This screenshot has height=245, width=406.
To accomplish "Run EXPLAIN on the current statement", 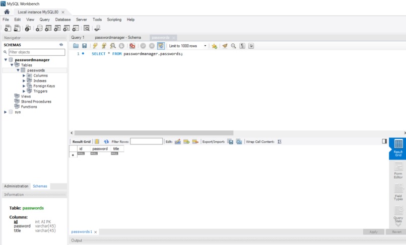I will (113, 46).
